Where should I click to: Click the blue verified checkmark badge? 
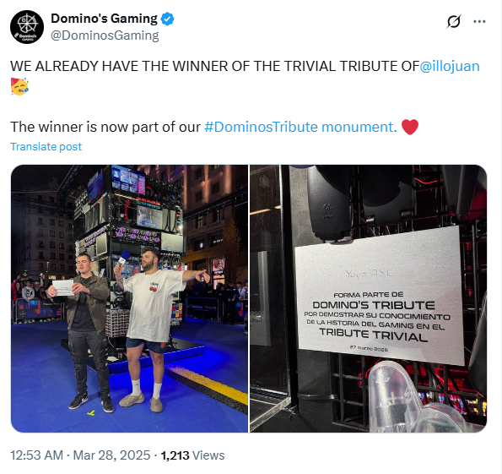[167, 19]
